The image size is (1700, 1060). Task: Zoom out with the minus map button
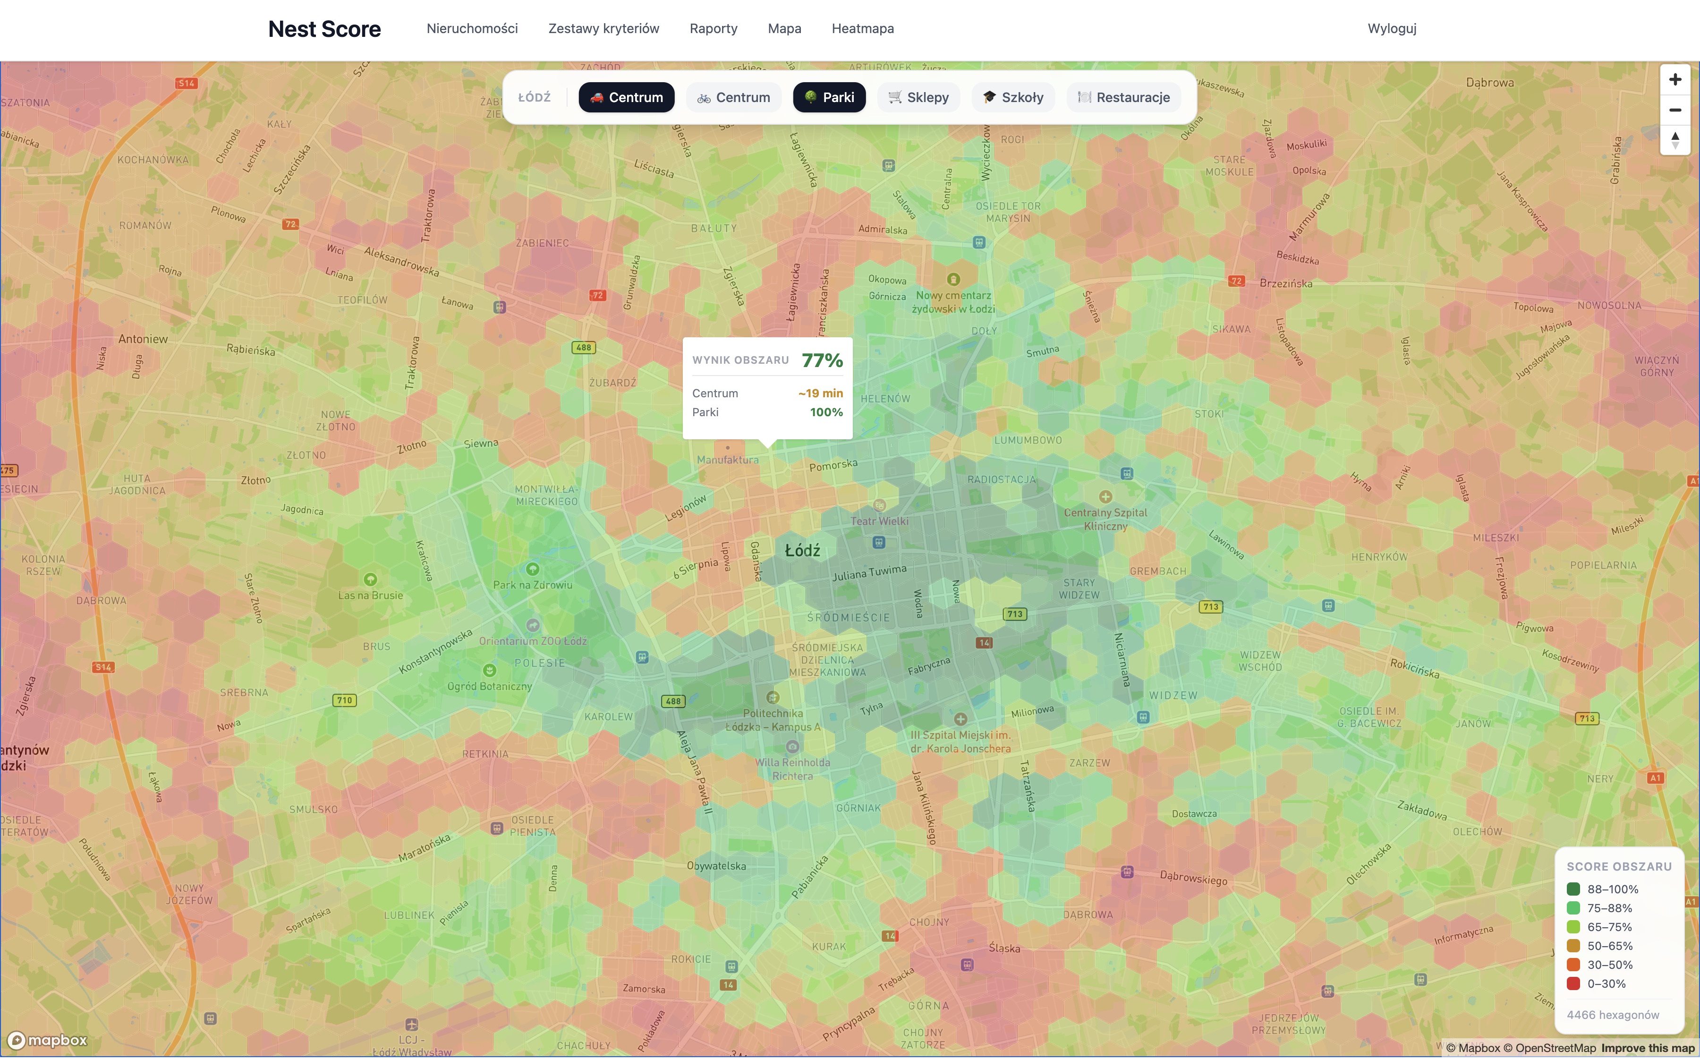pyautogui.click(x=1675, y=110)
